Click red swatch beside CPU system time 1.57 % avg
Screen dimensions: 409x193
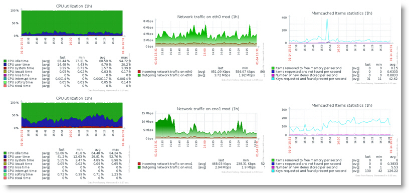(x=5, y=68)
